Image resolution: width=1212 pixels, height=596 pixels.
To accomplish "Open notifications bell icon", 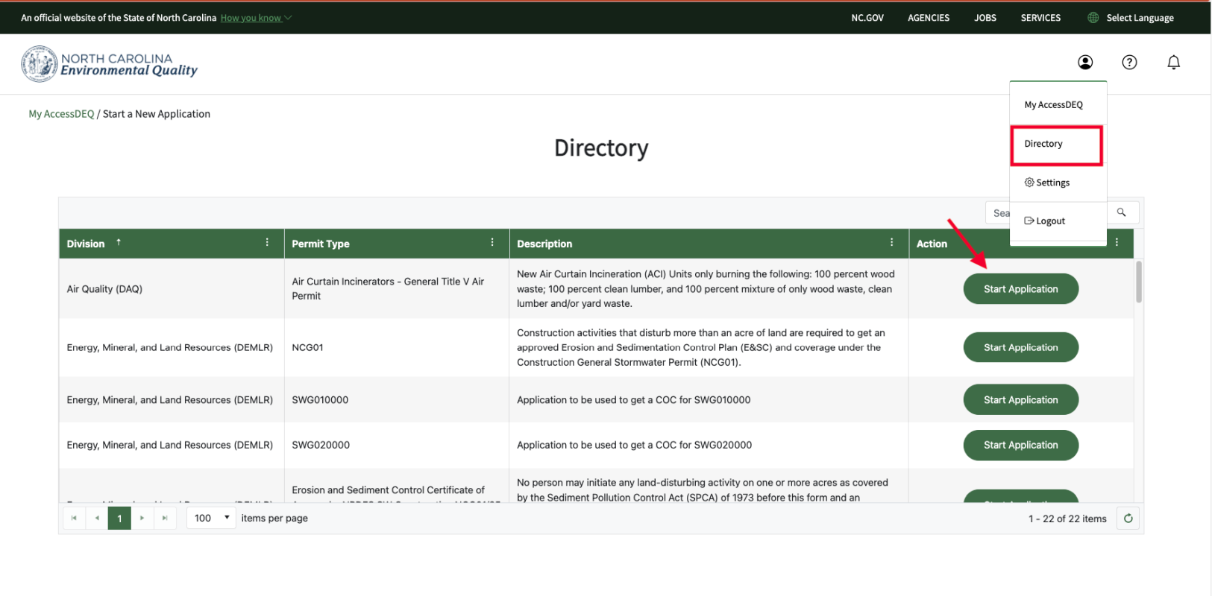I will pos(1173,63).
